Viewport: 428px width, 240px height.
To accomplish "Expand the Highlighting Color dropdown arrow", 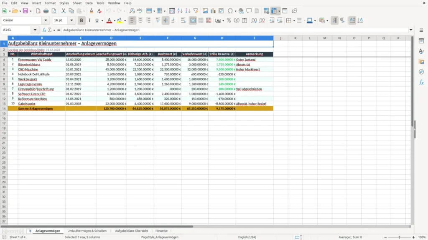I will [x=125, y=21].
